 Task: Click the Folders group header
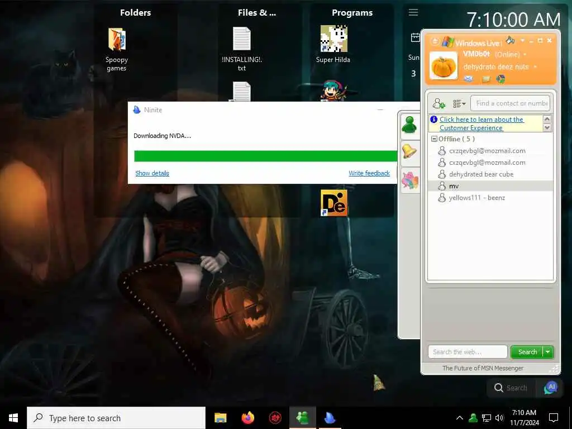(x=135, y=13)
